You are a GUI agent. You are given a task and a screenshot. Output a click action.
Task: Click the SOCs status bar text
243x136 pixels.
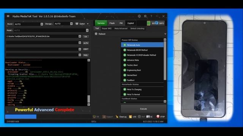94,122
